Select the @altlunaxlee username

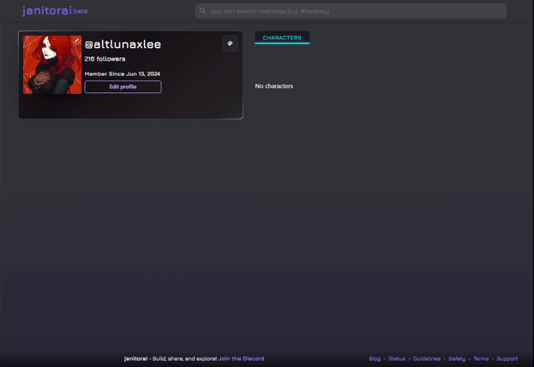[x=123, y=44]
